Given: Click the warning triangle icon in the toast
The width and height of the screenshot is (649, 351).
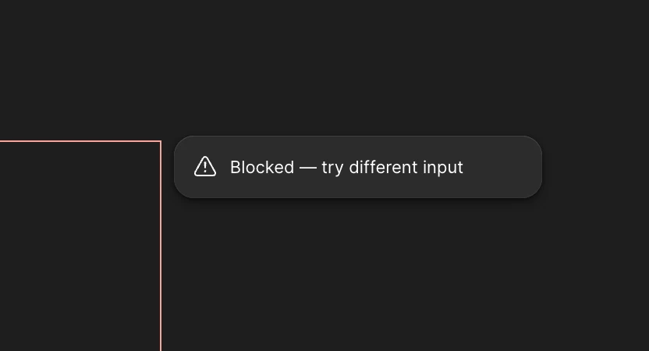Looking at the screenshot, I should (205, 166).
